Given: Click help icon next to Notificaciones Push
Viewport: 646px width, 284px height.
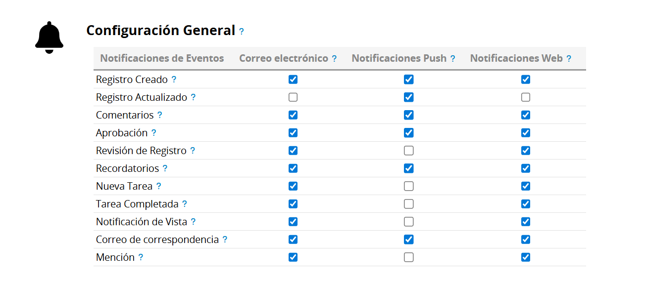Looking at the screenshot, I should pyautogui.click(x=452, y=59).
